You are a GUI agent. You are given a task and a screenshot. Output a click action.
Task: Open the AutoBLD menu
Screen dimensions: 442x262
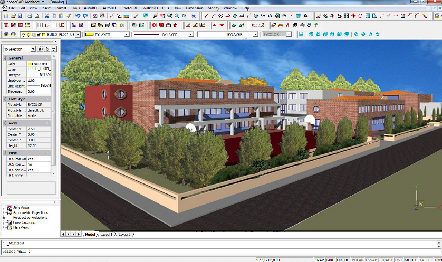click(x=110, y=8)
